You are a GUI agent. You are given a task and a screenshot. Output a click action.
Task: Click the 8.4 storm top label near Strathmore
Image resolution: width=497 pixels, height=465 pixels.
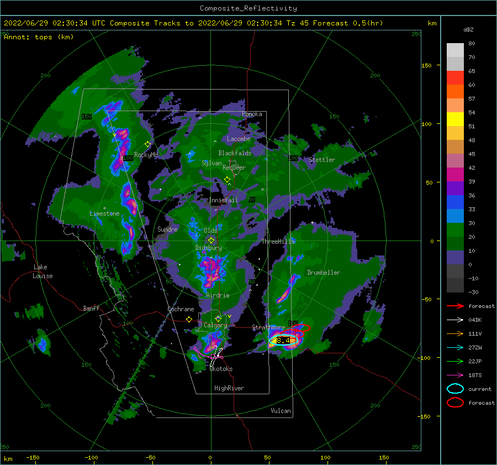(283, 341)
